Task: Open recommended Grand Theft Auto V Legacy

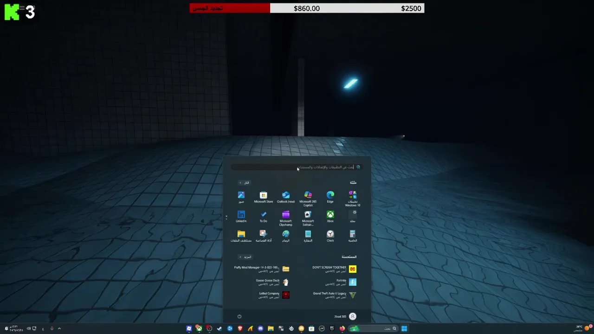Action: coord(334,295)
